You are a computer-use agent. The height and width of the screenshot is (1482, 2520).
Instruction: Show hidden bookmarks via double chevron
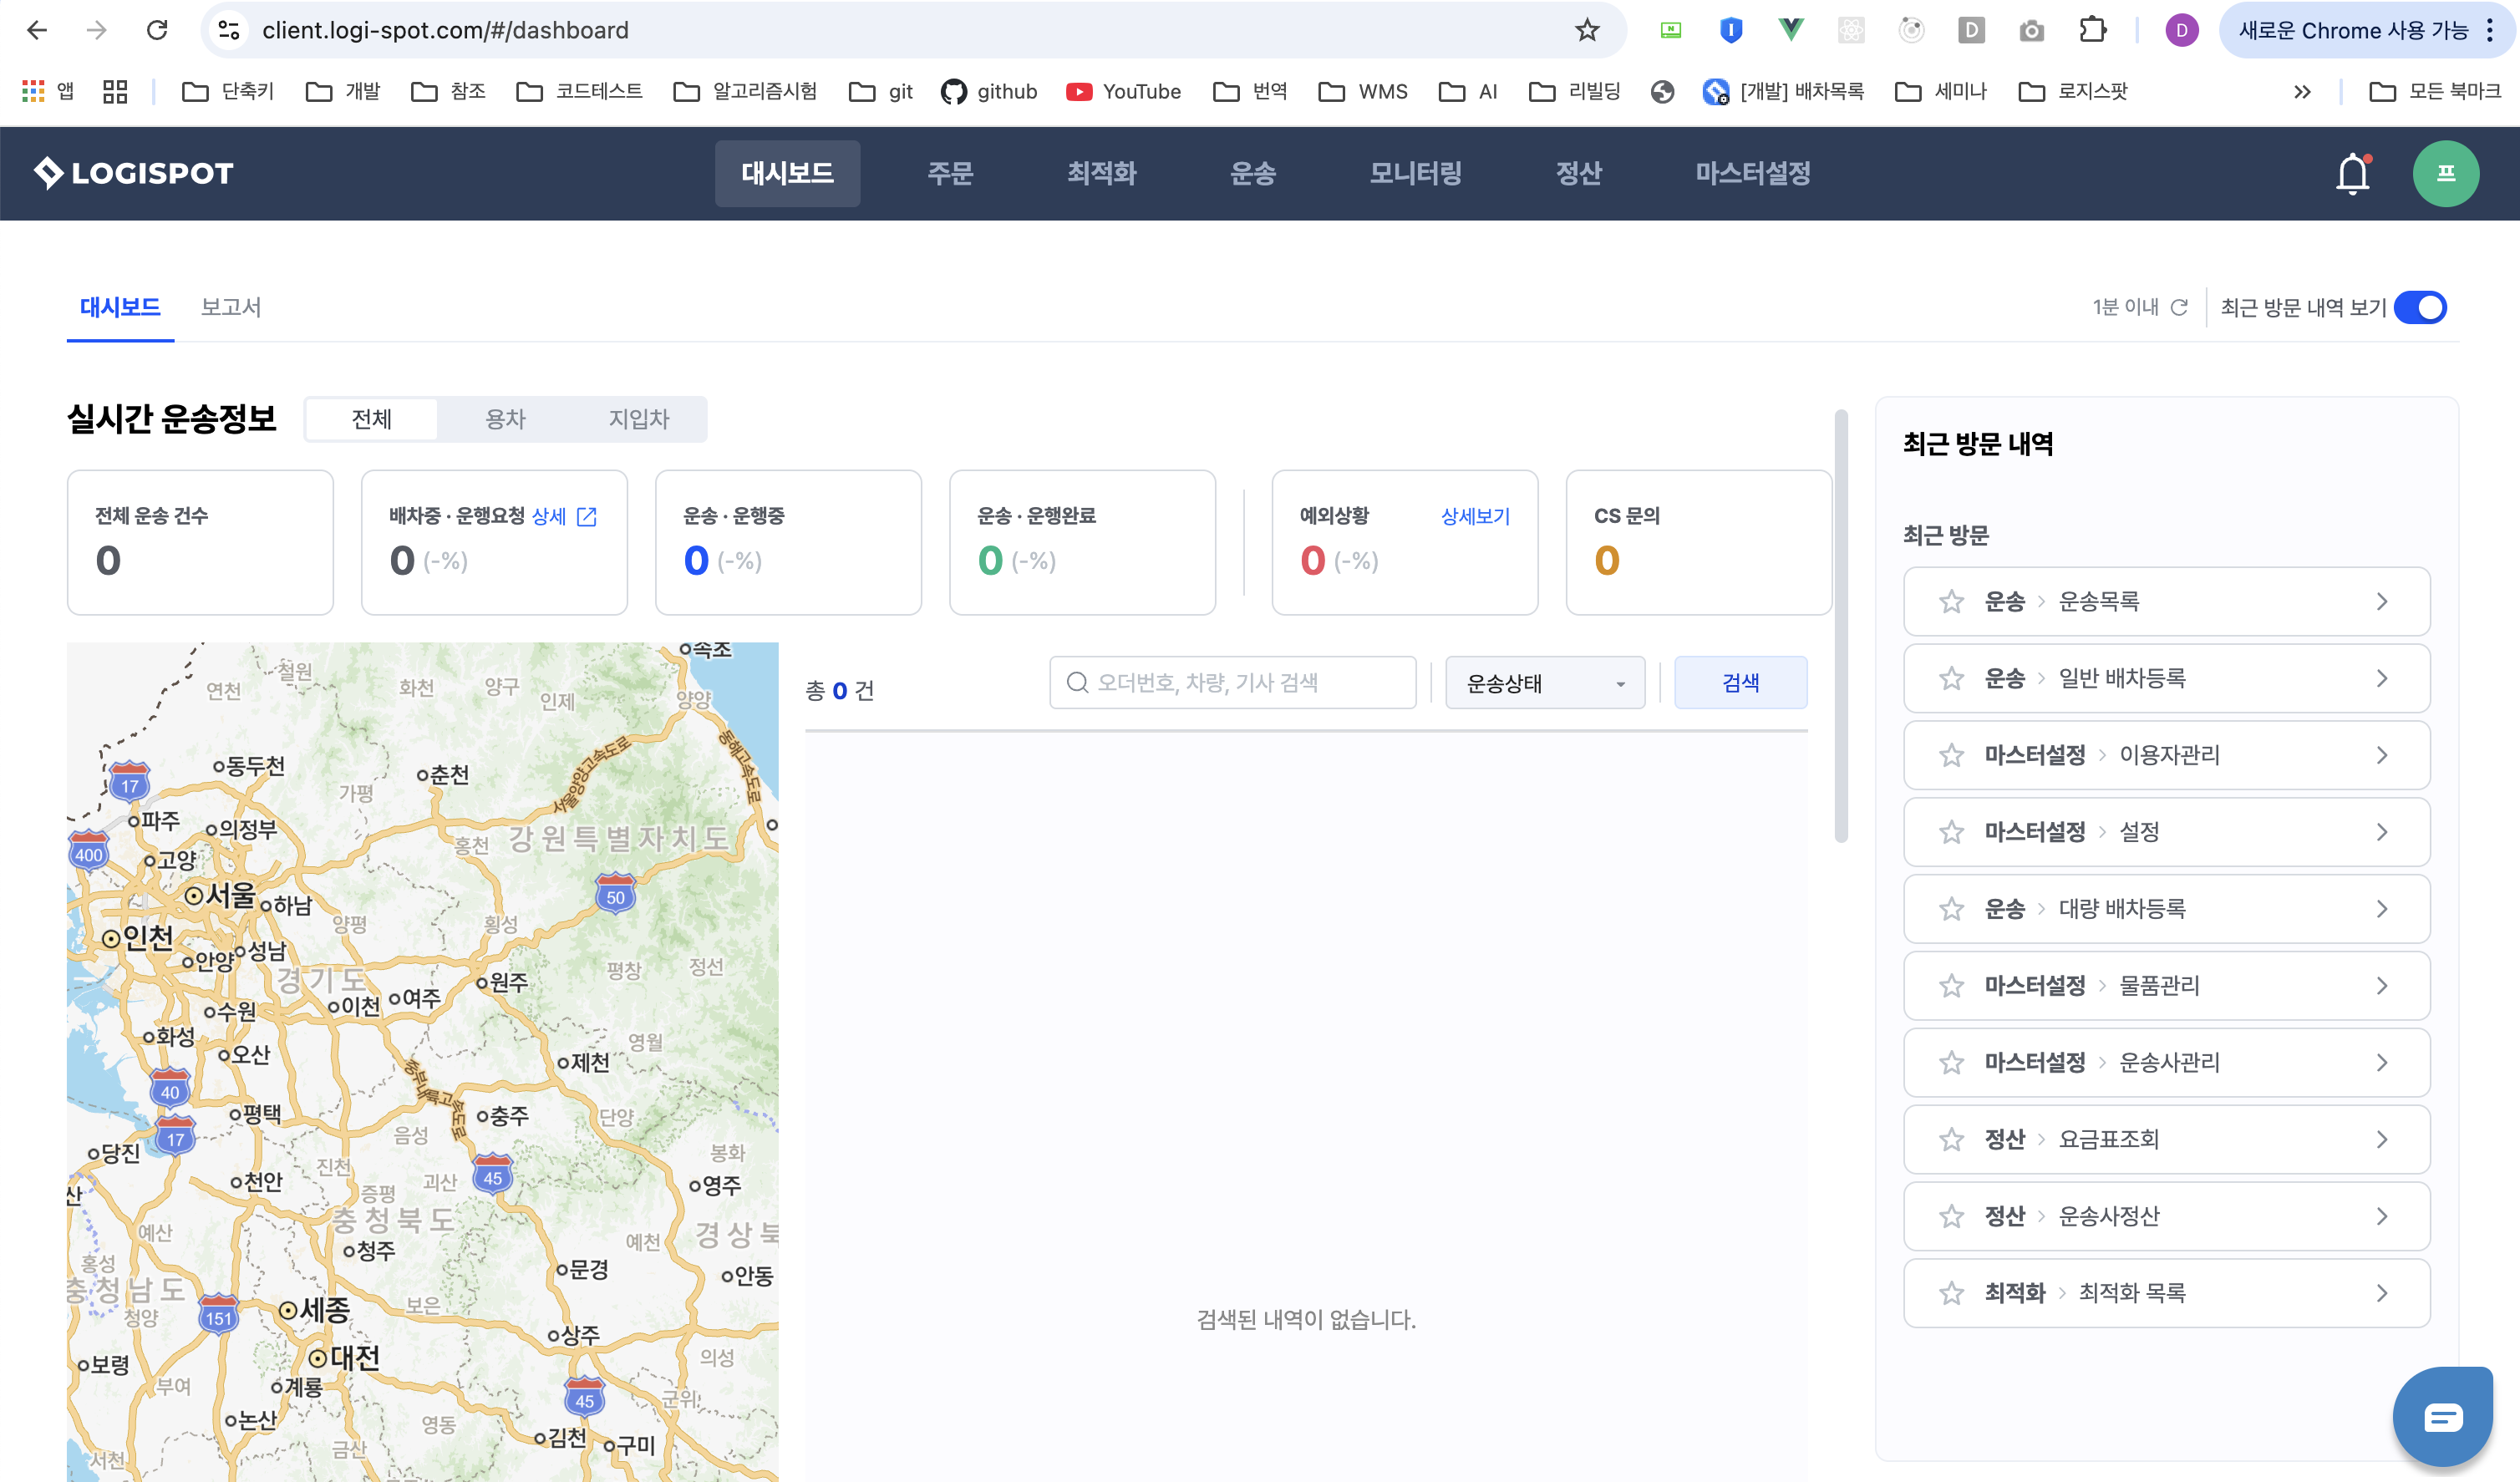pyautogui.click(x=2302, y=92)
